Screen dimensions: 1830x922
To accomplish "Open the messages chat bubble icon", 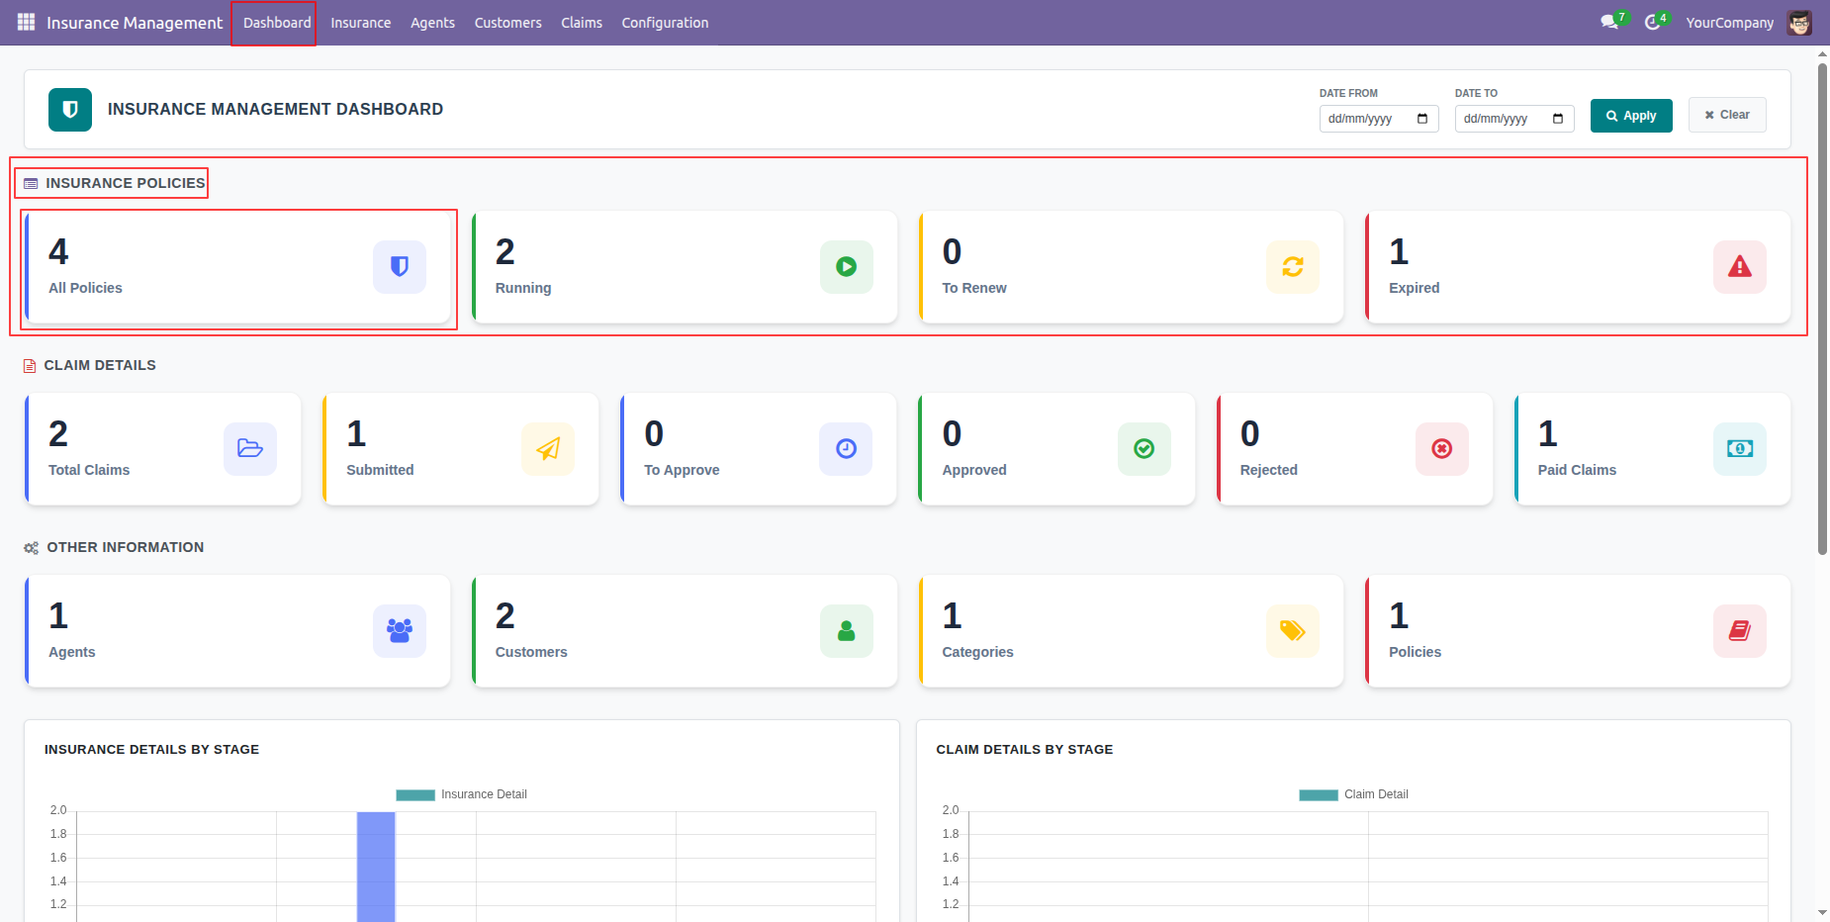I will (1609, 22).
